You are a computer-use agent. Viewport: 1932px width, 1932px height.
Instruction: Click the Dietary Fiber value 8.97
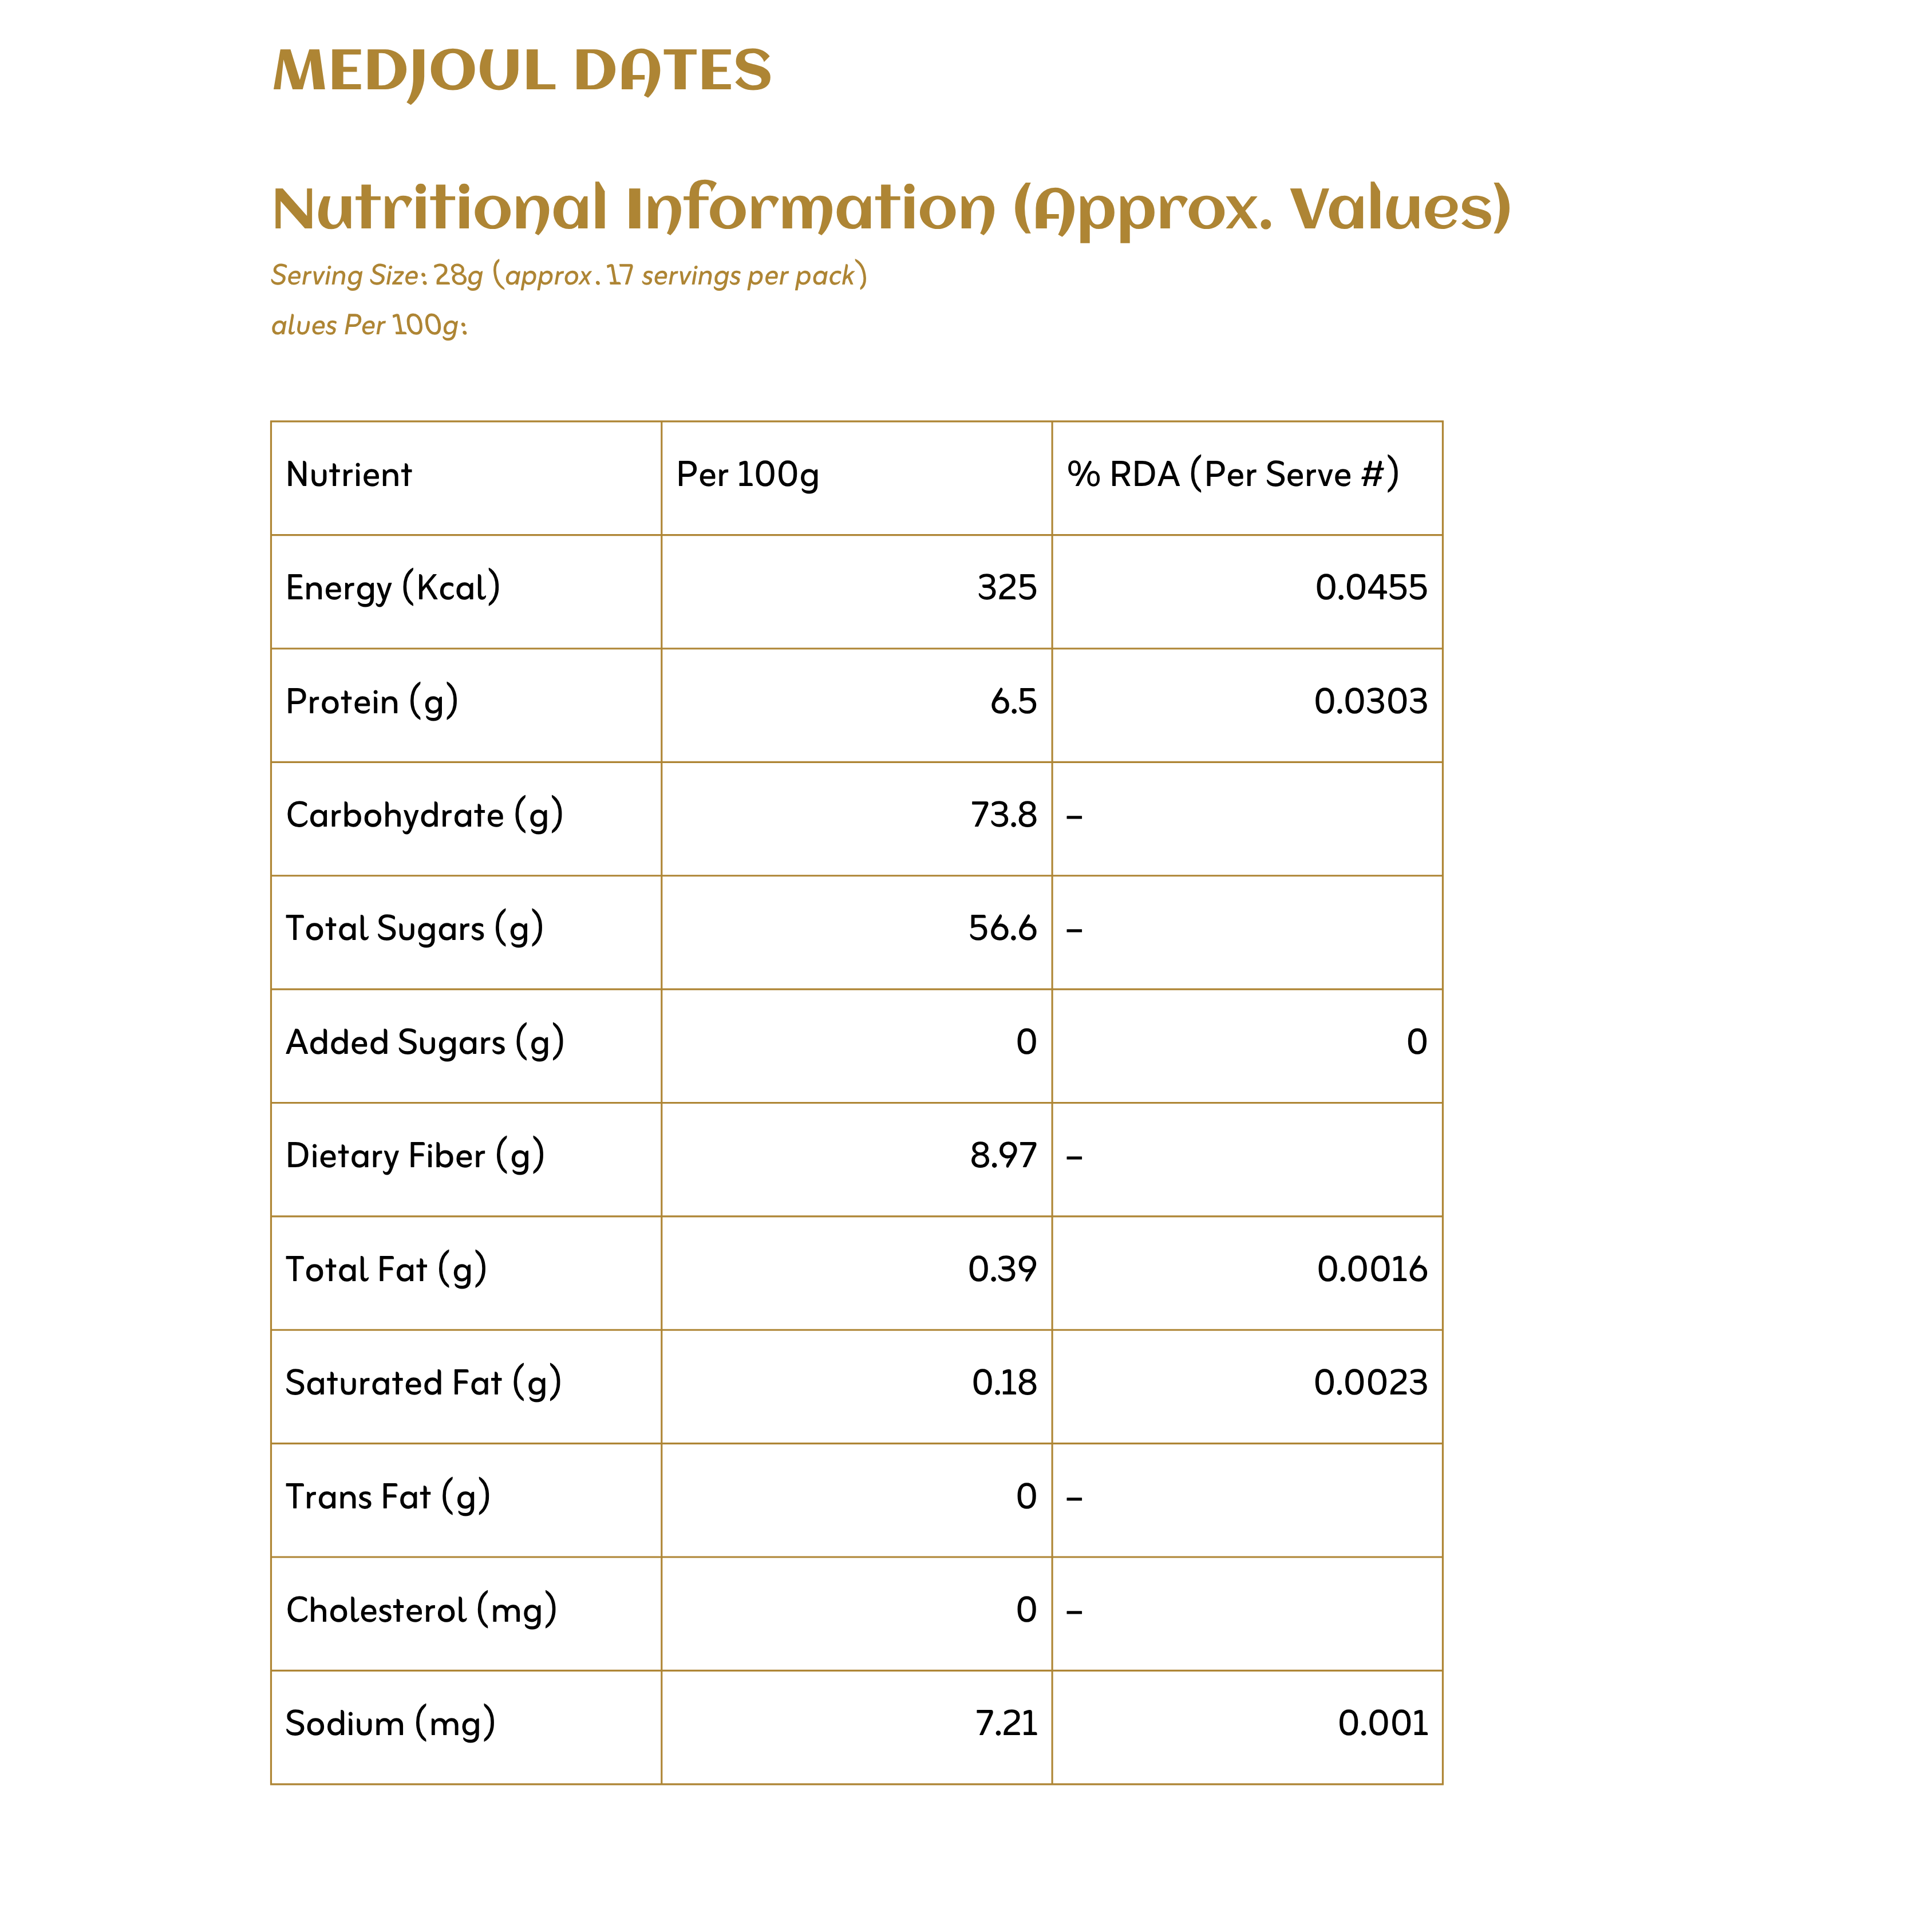[x=1003, y=1156]
